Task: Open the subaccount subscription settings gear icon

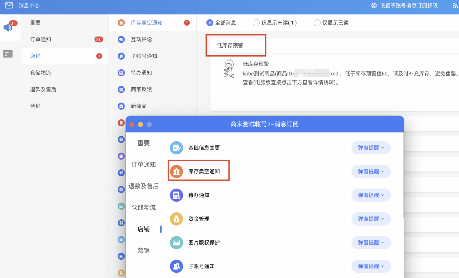Action: coord(374,6)
